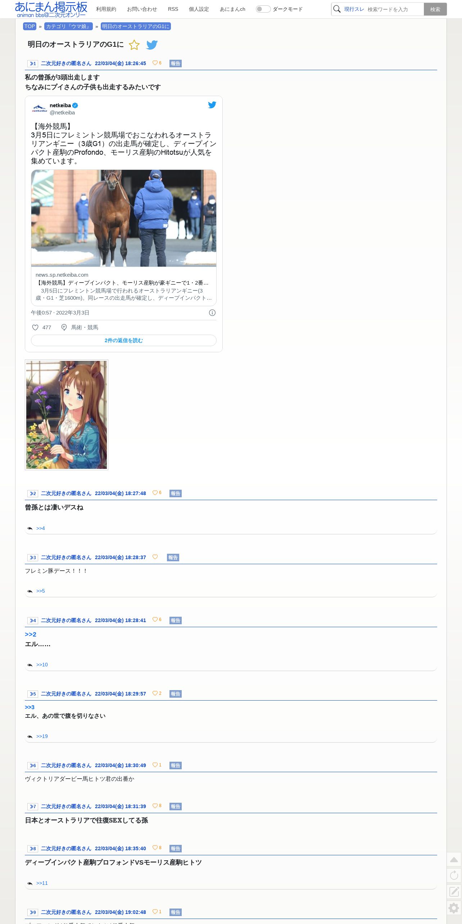Follow the >>11 reply link
Screen dimensions: 462x924
coord(42,883)
